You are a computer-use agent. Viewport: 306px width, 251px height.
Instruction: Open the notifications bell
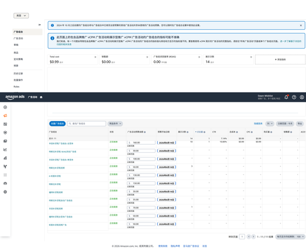pyautogui.click(x=286, y=97)
